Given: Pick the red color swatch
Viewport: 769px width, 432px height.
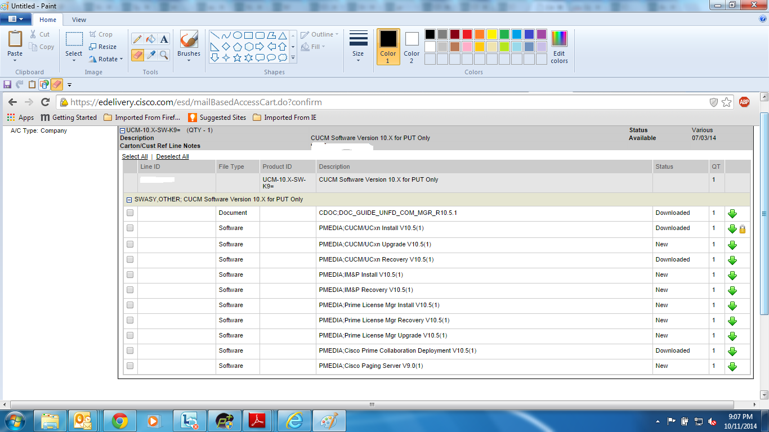Looking at the screenshot, I should click(467, 34).
